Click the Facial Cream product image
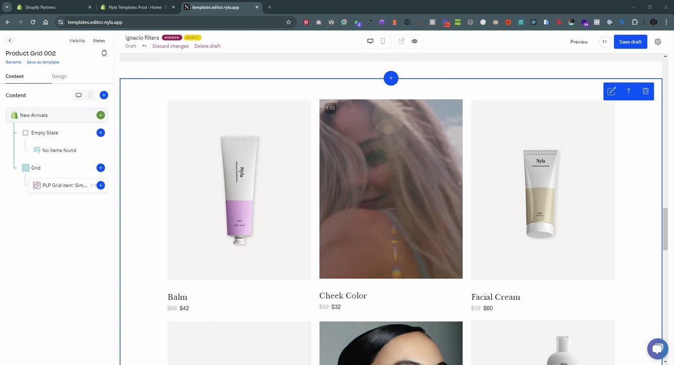The height and width of the screenshot is (365, 674). click(543, 190)
